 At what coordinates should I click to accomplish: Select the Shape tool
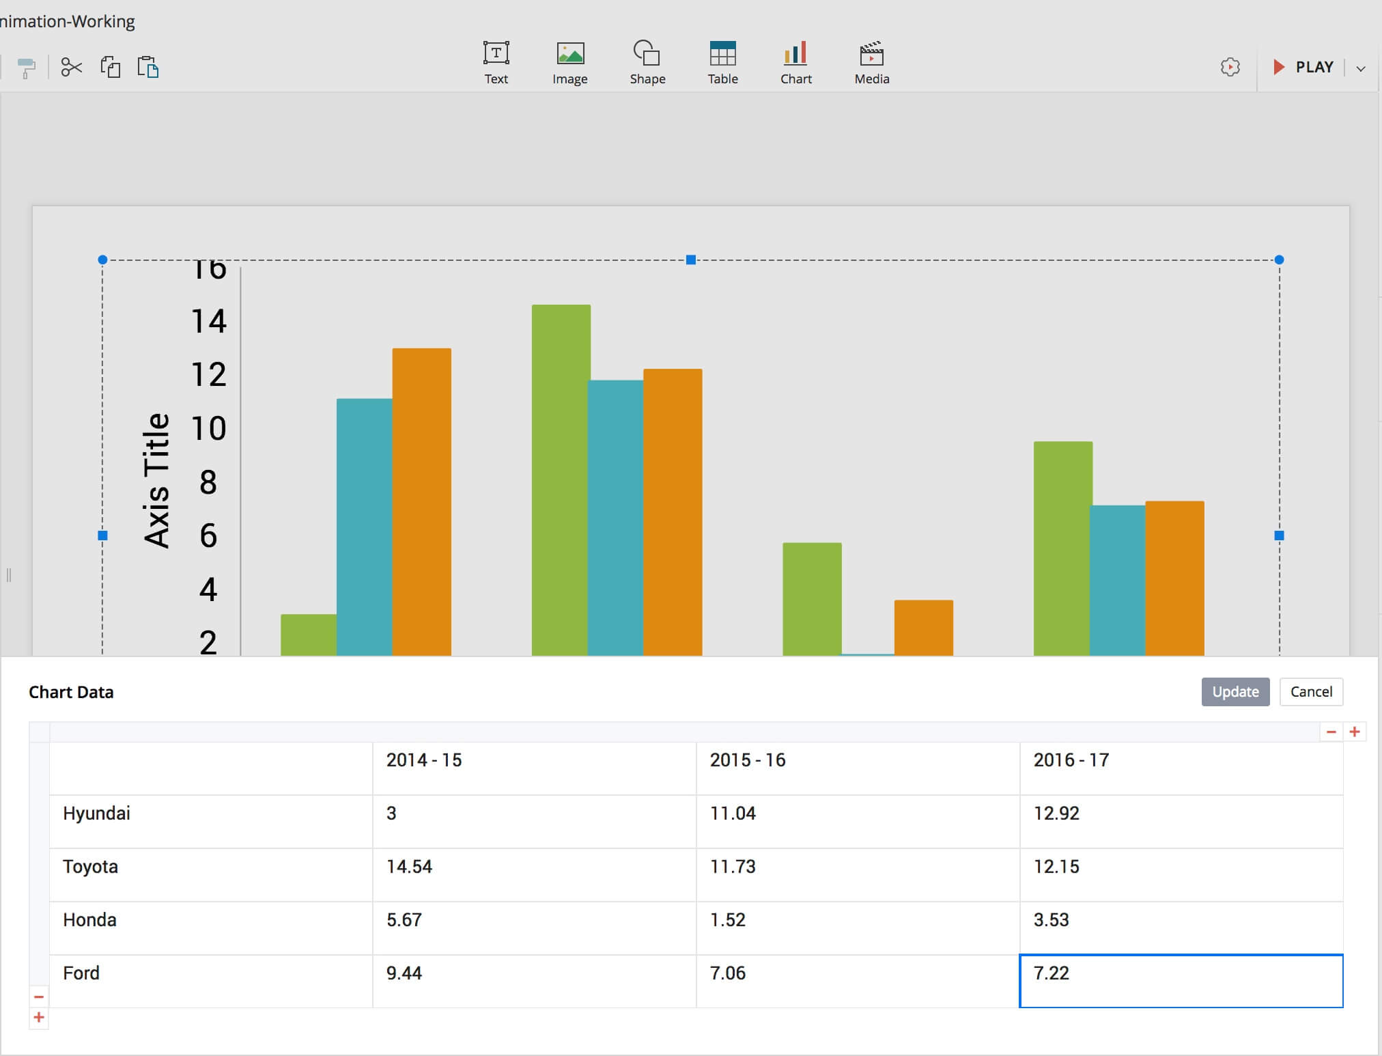pos(647,63)
